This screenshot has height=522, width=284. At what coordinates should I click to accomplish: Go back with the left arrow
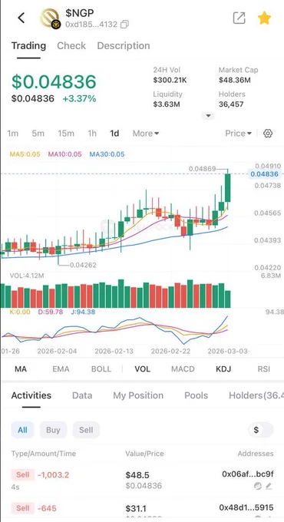pyautogui.click(x=21, y=18)
